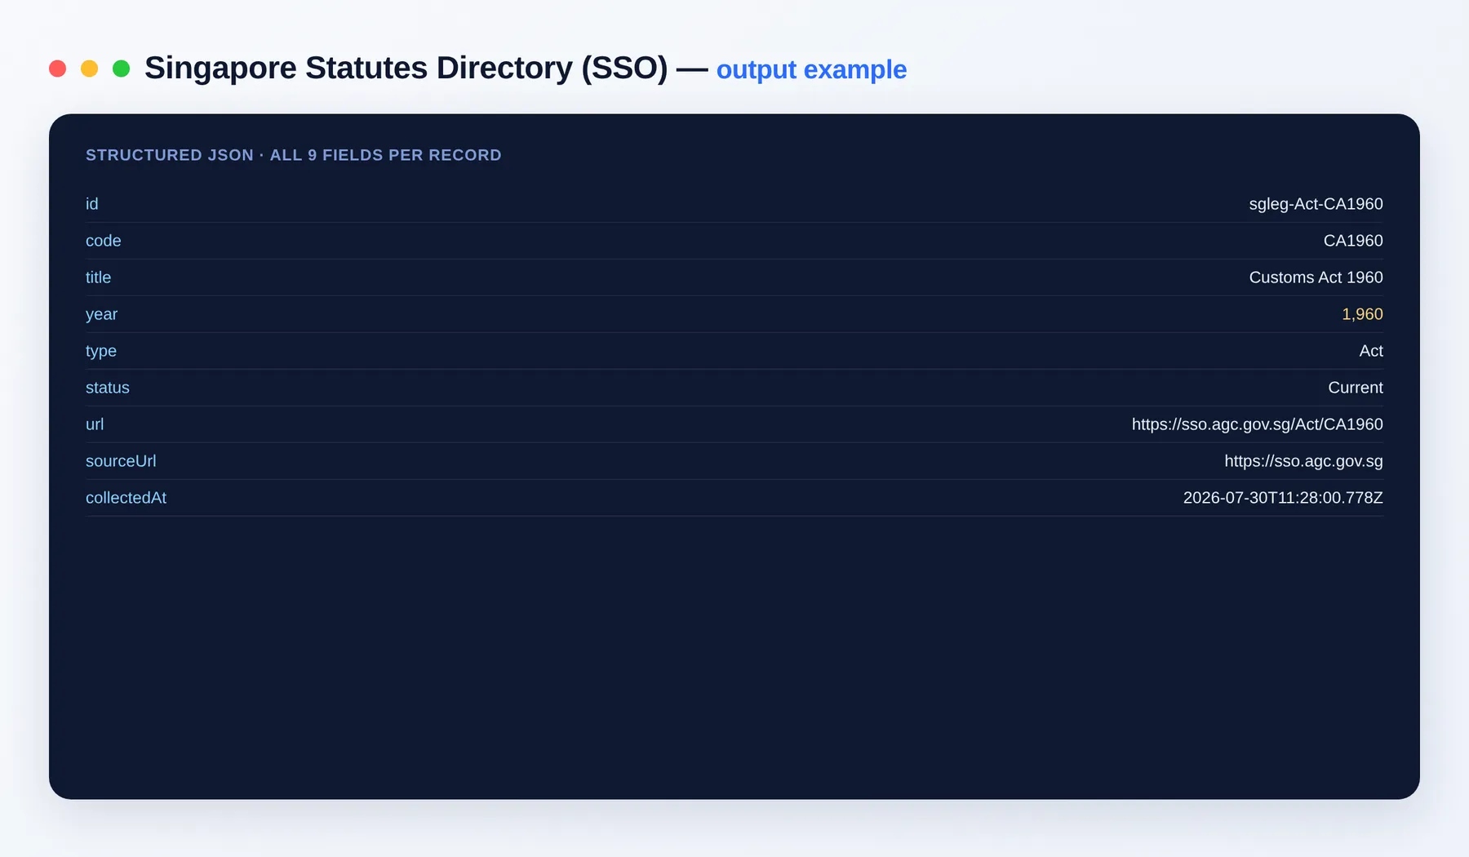1469x857 pixels.
Task: Open the 'https://sso.agc.gov.sg/Act/CA1960' URL value
Action: pyautogui.click(x=1257, y=424)
